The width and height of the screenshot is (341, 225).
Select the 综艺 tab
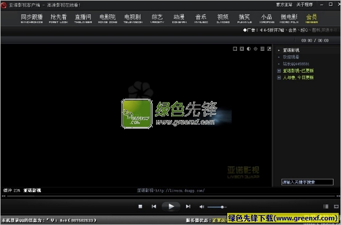[157, 18]
